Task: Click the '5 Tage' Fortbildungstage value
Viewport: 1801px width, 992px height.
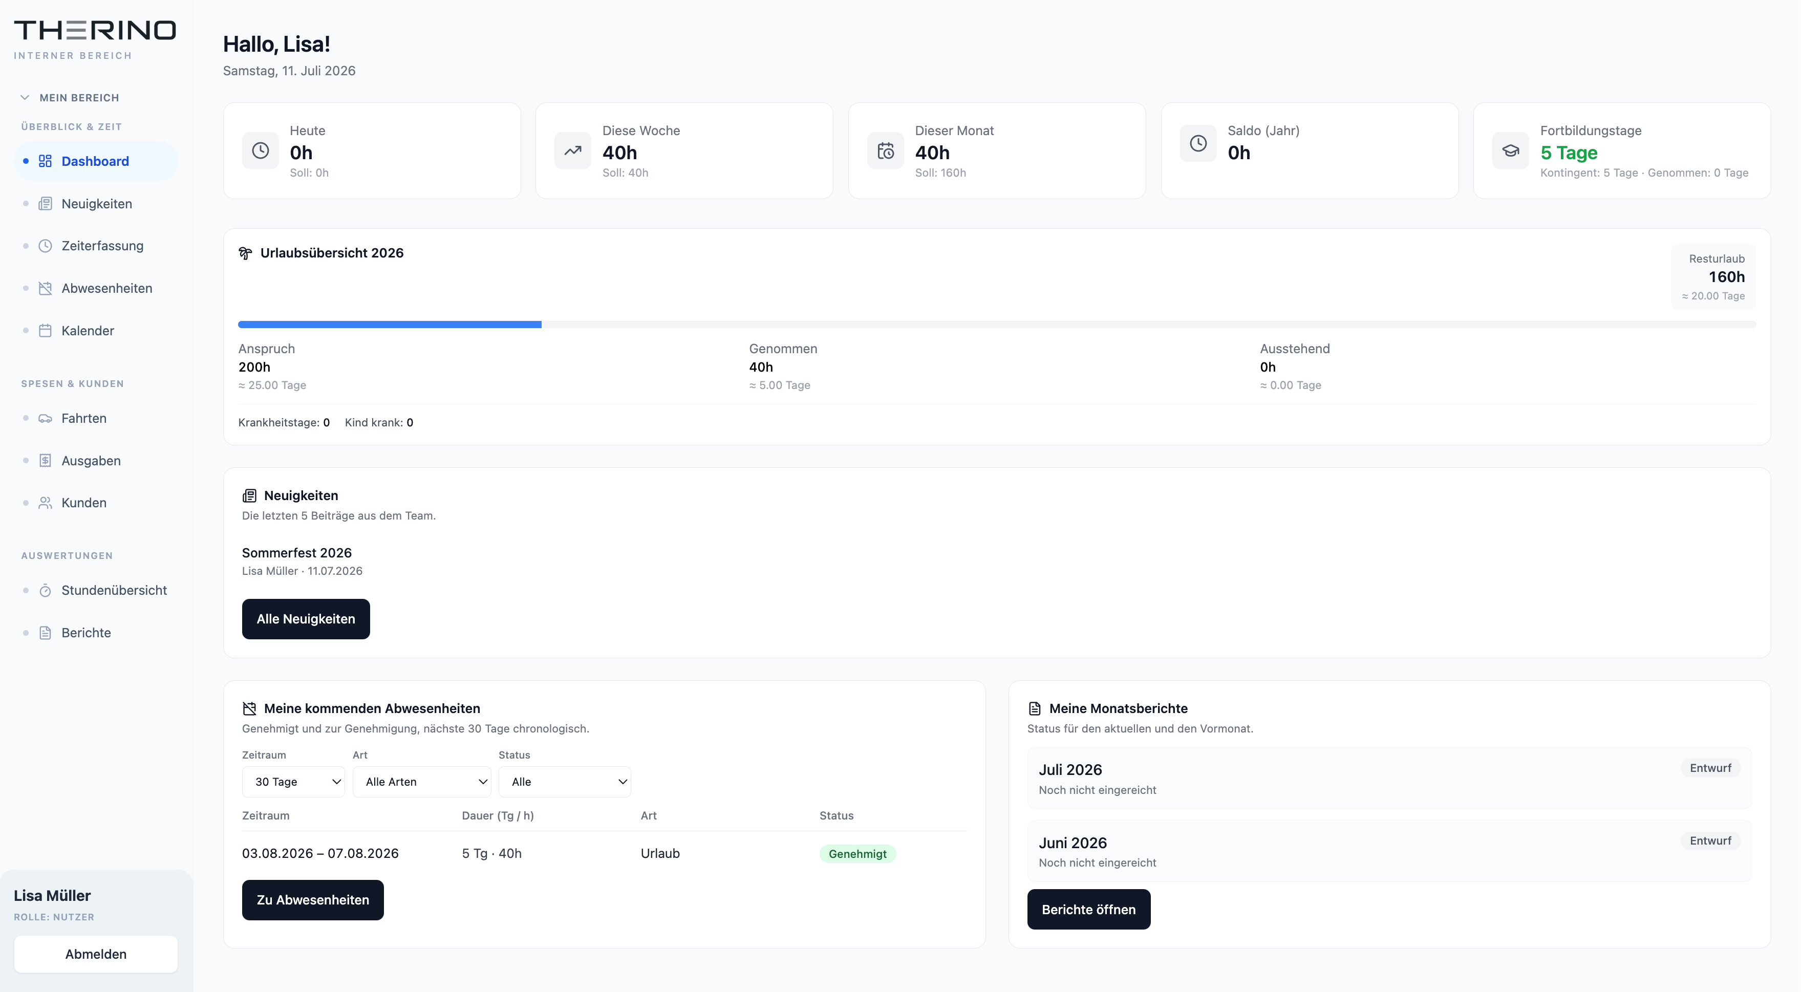Action: [x=1569, y=153]
